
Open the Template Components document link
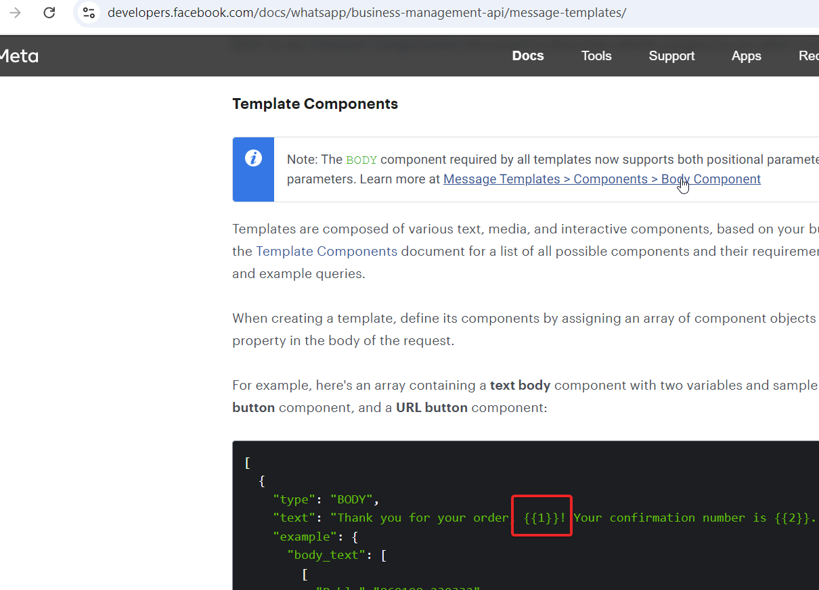326,252
